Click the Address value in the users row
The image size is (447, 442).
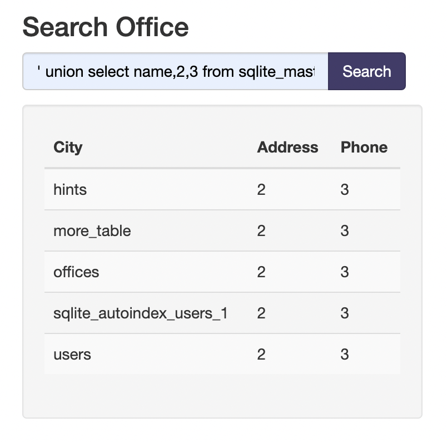tap(261, 355)
